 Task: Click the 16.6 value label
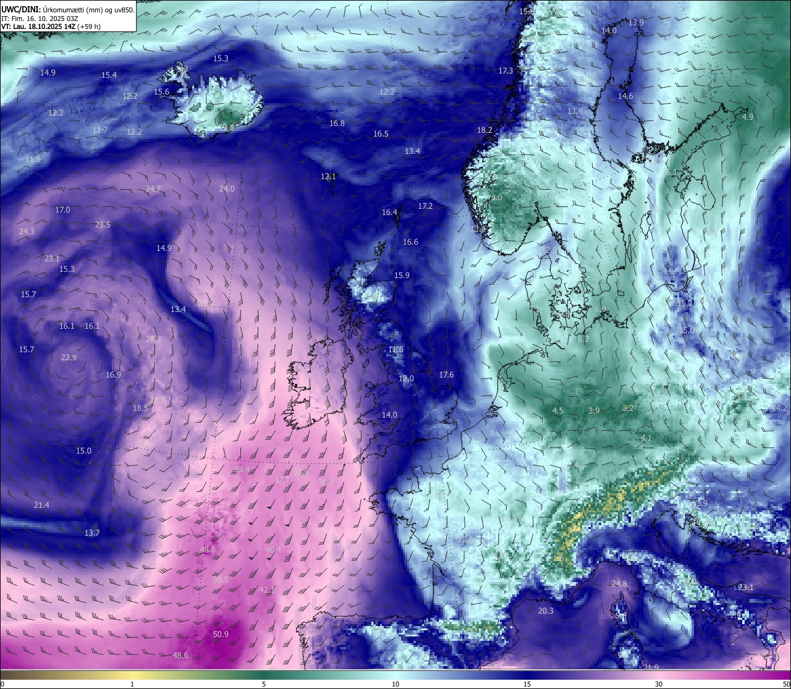[410, 242]
